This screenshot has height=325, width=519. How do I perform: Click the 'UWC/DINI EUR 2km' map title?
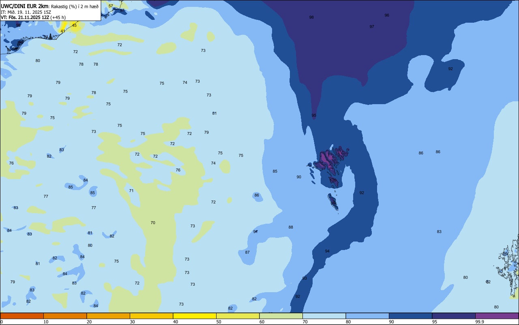tap(25, 6)
